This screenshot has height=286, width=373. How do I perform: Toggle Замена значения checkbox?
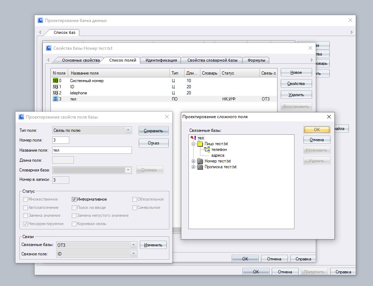25,216
